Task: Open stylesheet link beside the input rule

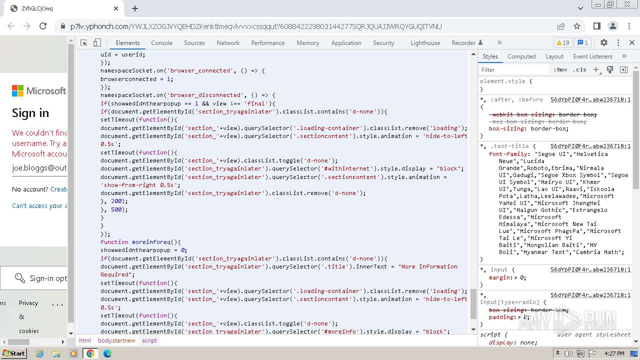Action: point(590,269)
